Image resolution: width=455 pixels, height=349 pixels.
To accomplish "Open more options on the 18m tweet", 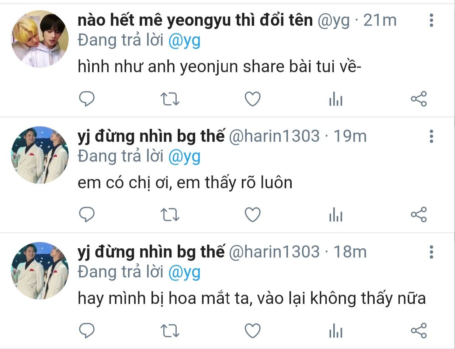I will coord(431,252).
